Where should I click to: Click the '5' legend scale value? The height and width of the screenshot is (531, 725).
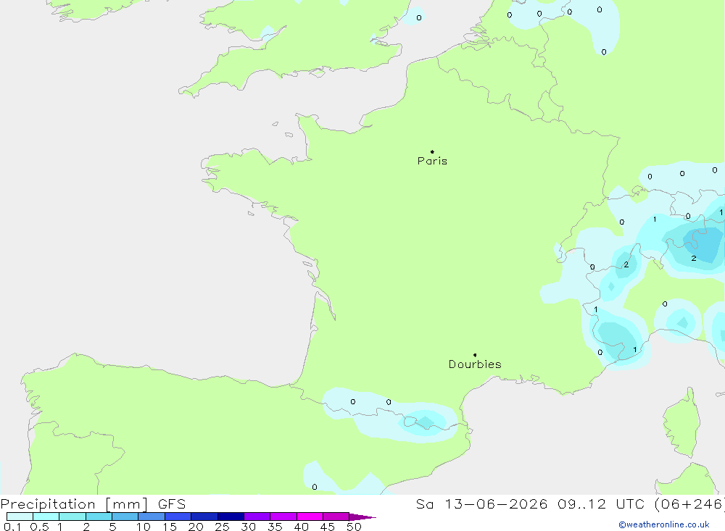[x=112, y=527]
